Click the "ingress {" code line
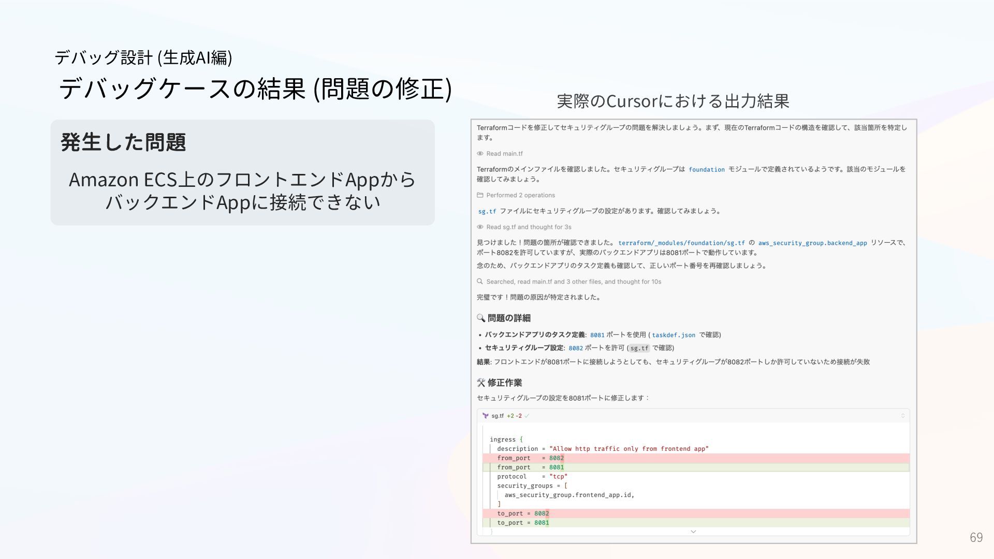Viewport: 994px width, 559px height. pos(506,439)
